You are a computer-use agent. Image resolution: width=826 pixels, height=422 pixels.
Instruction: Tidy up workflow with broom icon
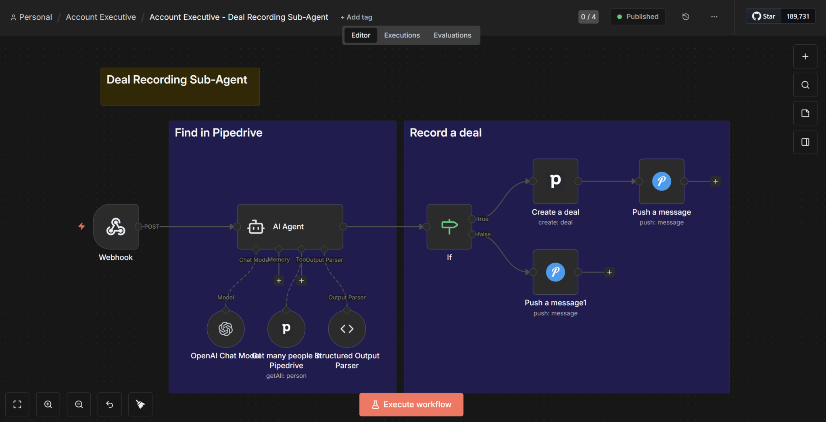pyautogui.click(x=140, y=404)
